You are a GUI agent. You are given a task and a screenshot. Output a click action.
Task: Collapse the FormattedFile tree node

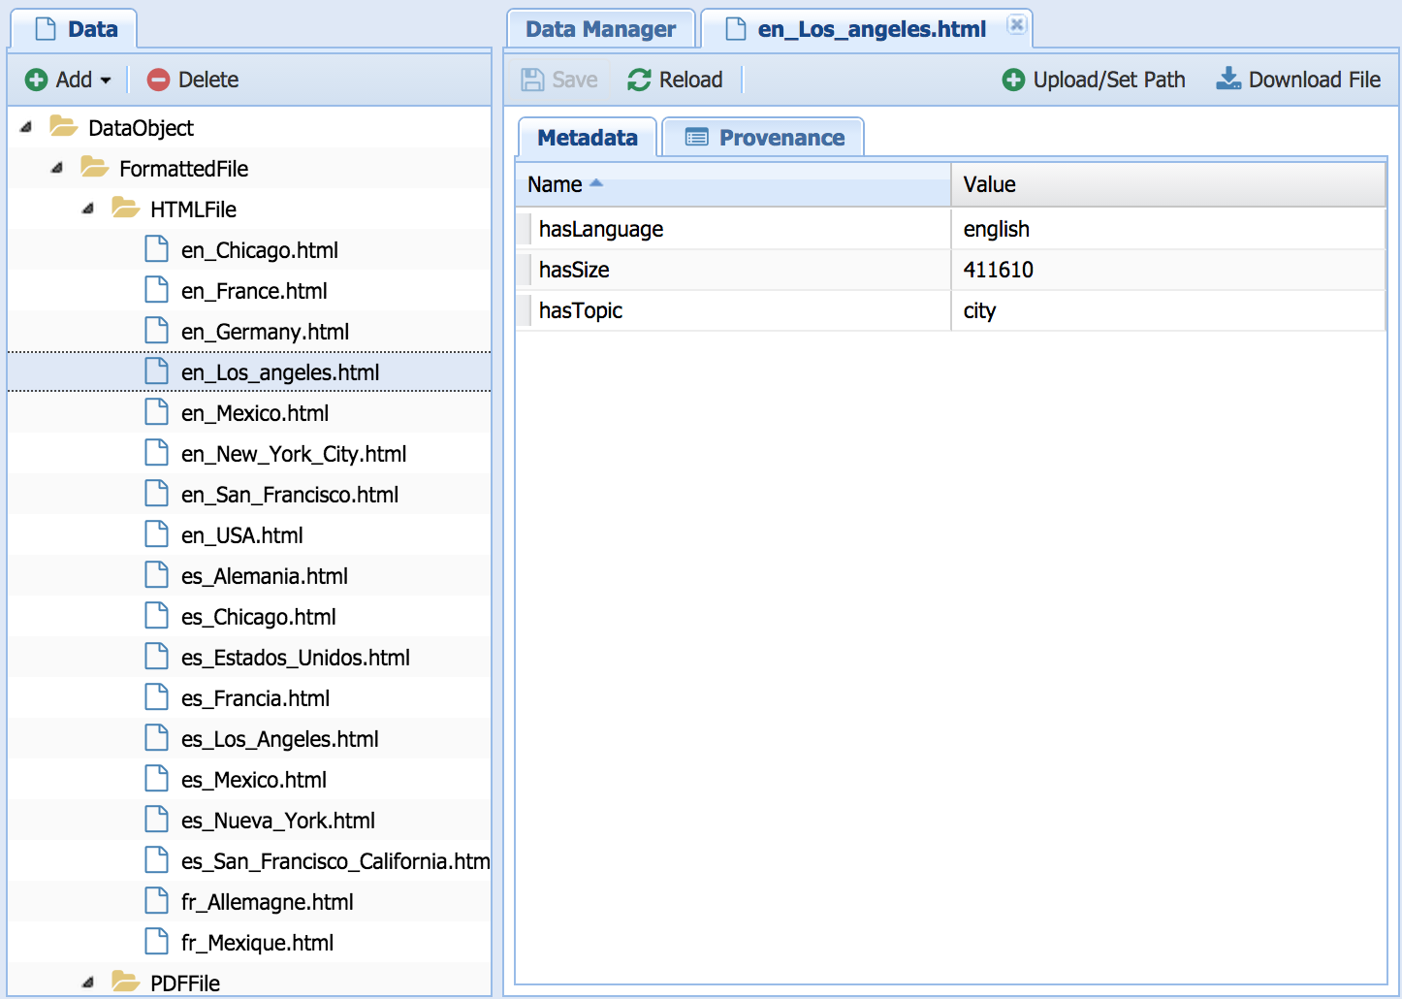coord(57,168)
